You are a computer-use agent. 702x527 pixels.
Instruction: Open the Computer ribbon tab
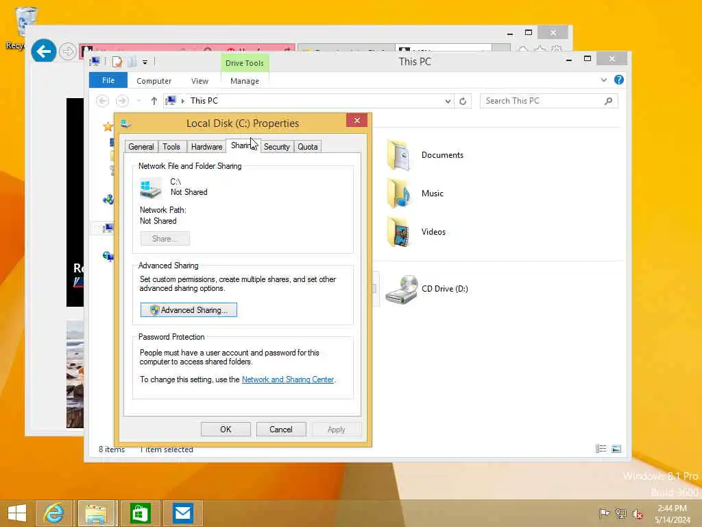click(x=154, y=81)
